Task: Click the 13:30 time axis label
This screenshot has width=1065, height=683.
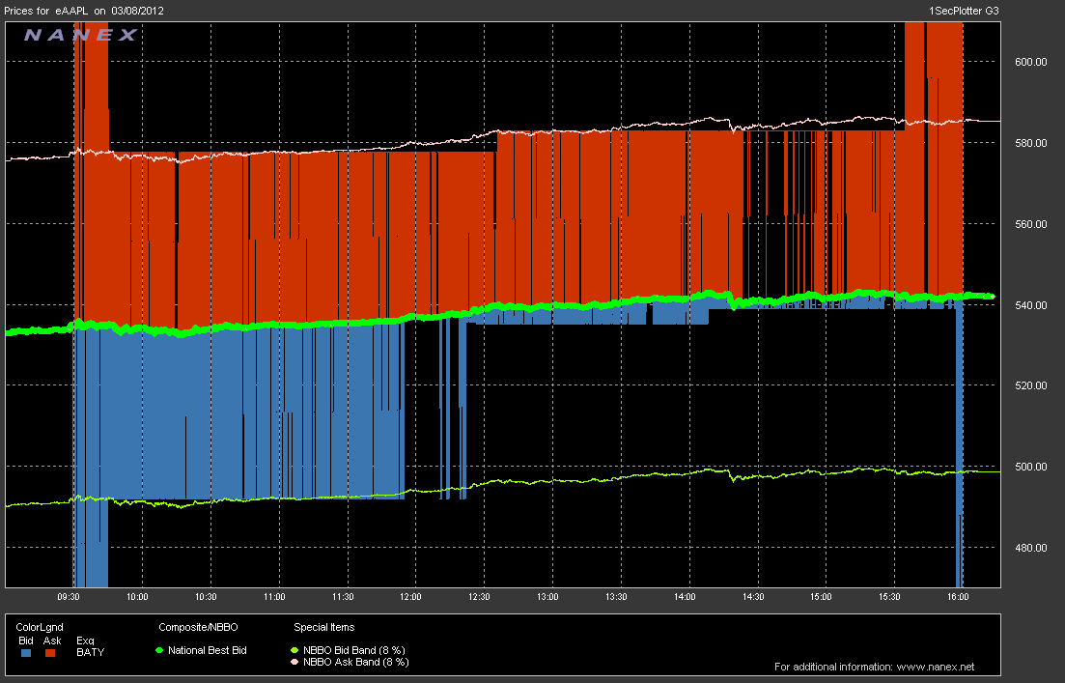Action: click(x=616, y=597)
